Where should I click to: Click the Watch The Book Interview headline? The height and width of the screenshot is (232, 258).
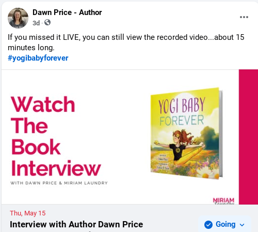(56, 136)
